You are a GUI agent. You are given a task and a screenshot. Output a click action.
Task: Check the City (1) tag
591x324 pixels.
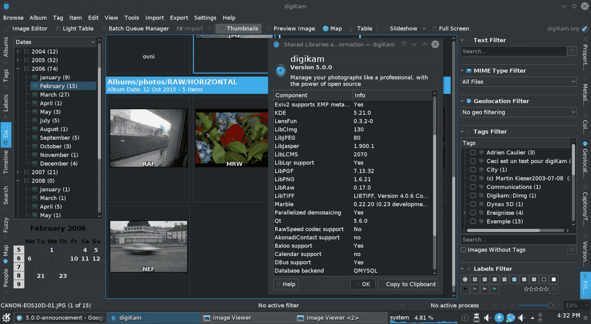coord(473,170)
